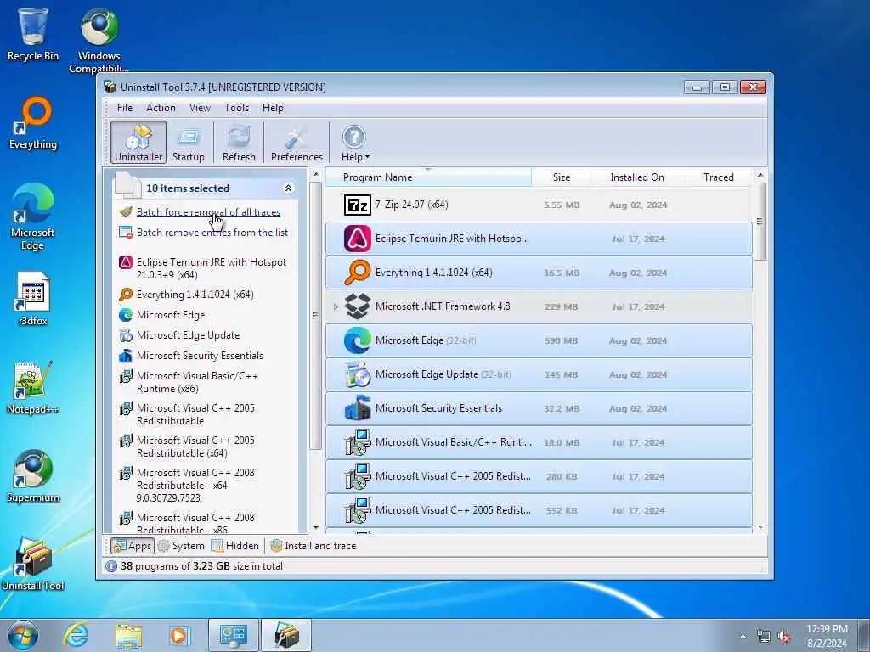Open the Help menu in menu bar
This screenshot has width=870, height=652.
point(273,108)
